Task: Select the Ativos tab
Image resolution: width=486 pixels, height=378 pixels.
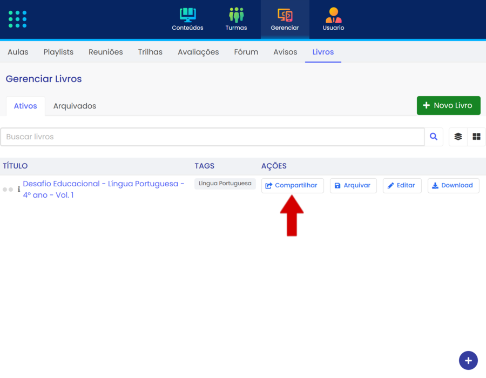Action: tap(25, 106)
